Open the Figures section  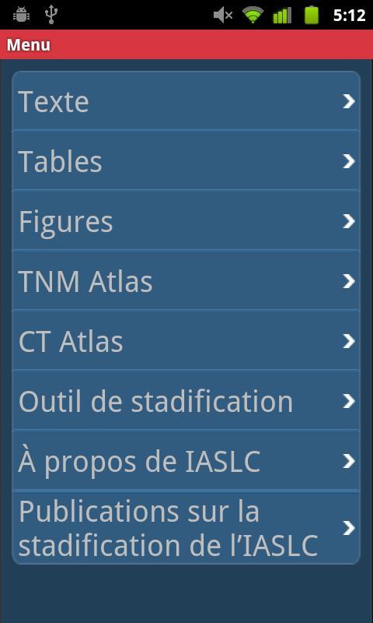(186, 220)
